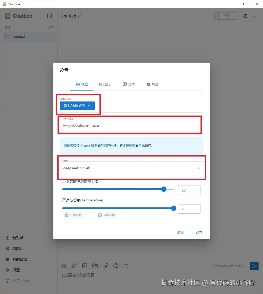The image size is (263, 294).
Task: Click the image attachment icon in input toolbar
Action: tap(85, 266)
